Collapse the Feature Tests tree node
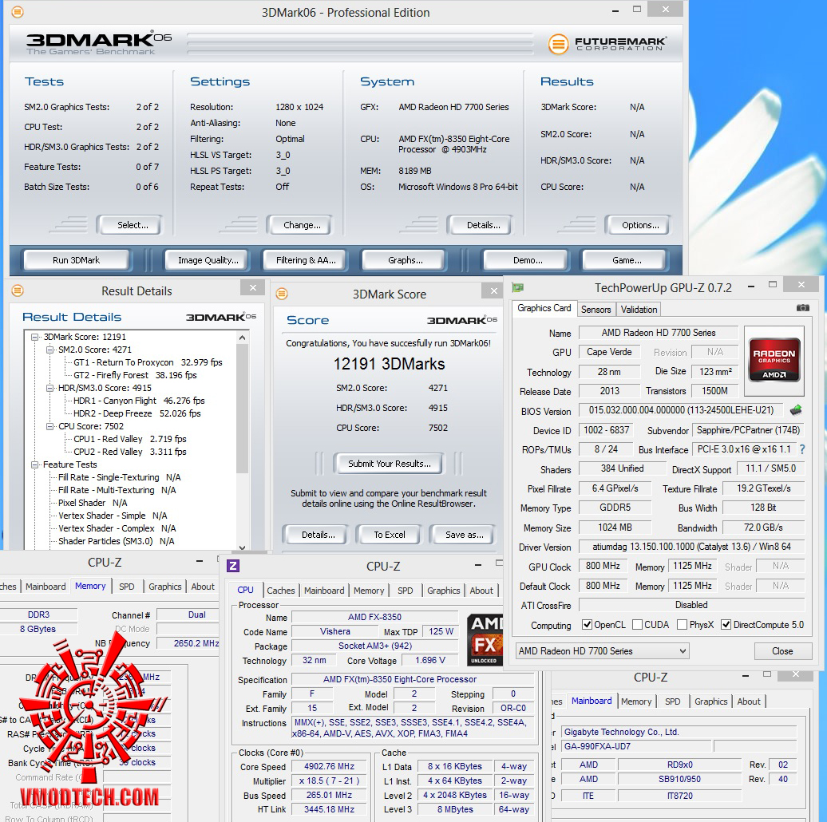This screenshot has width=827, height=822. (x=35, y=464)
